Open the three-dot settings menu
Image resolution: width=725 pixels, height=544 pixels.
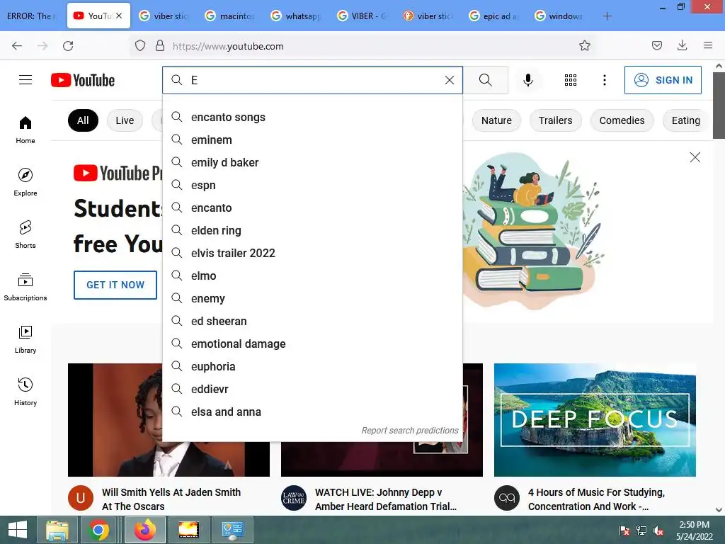tap(605, 80)
